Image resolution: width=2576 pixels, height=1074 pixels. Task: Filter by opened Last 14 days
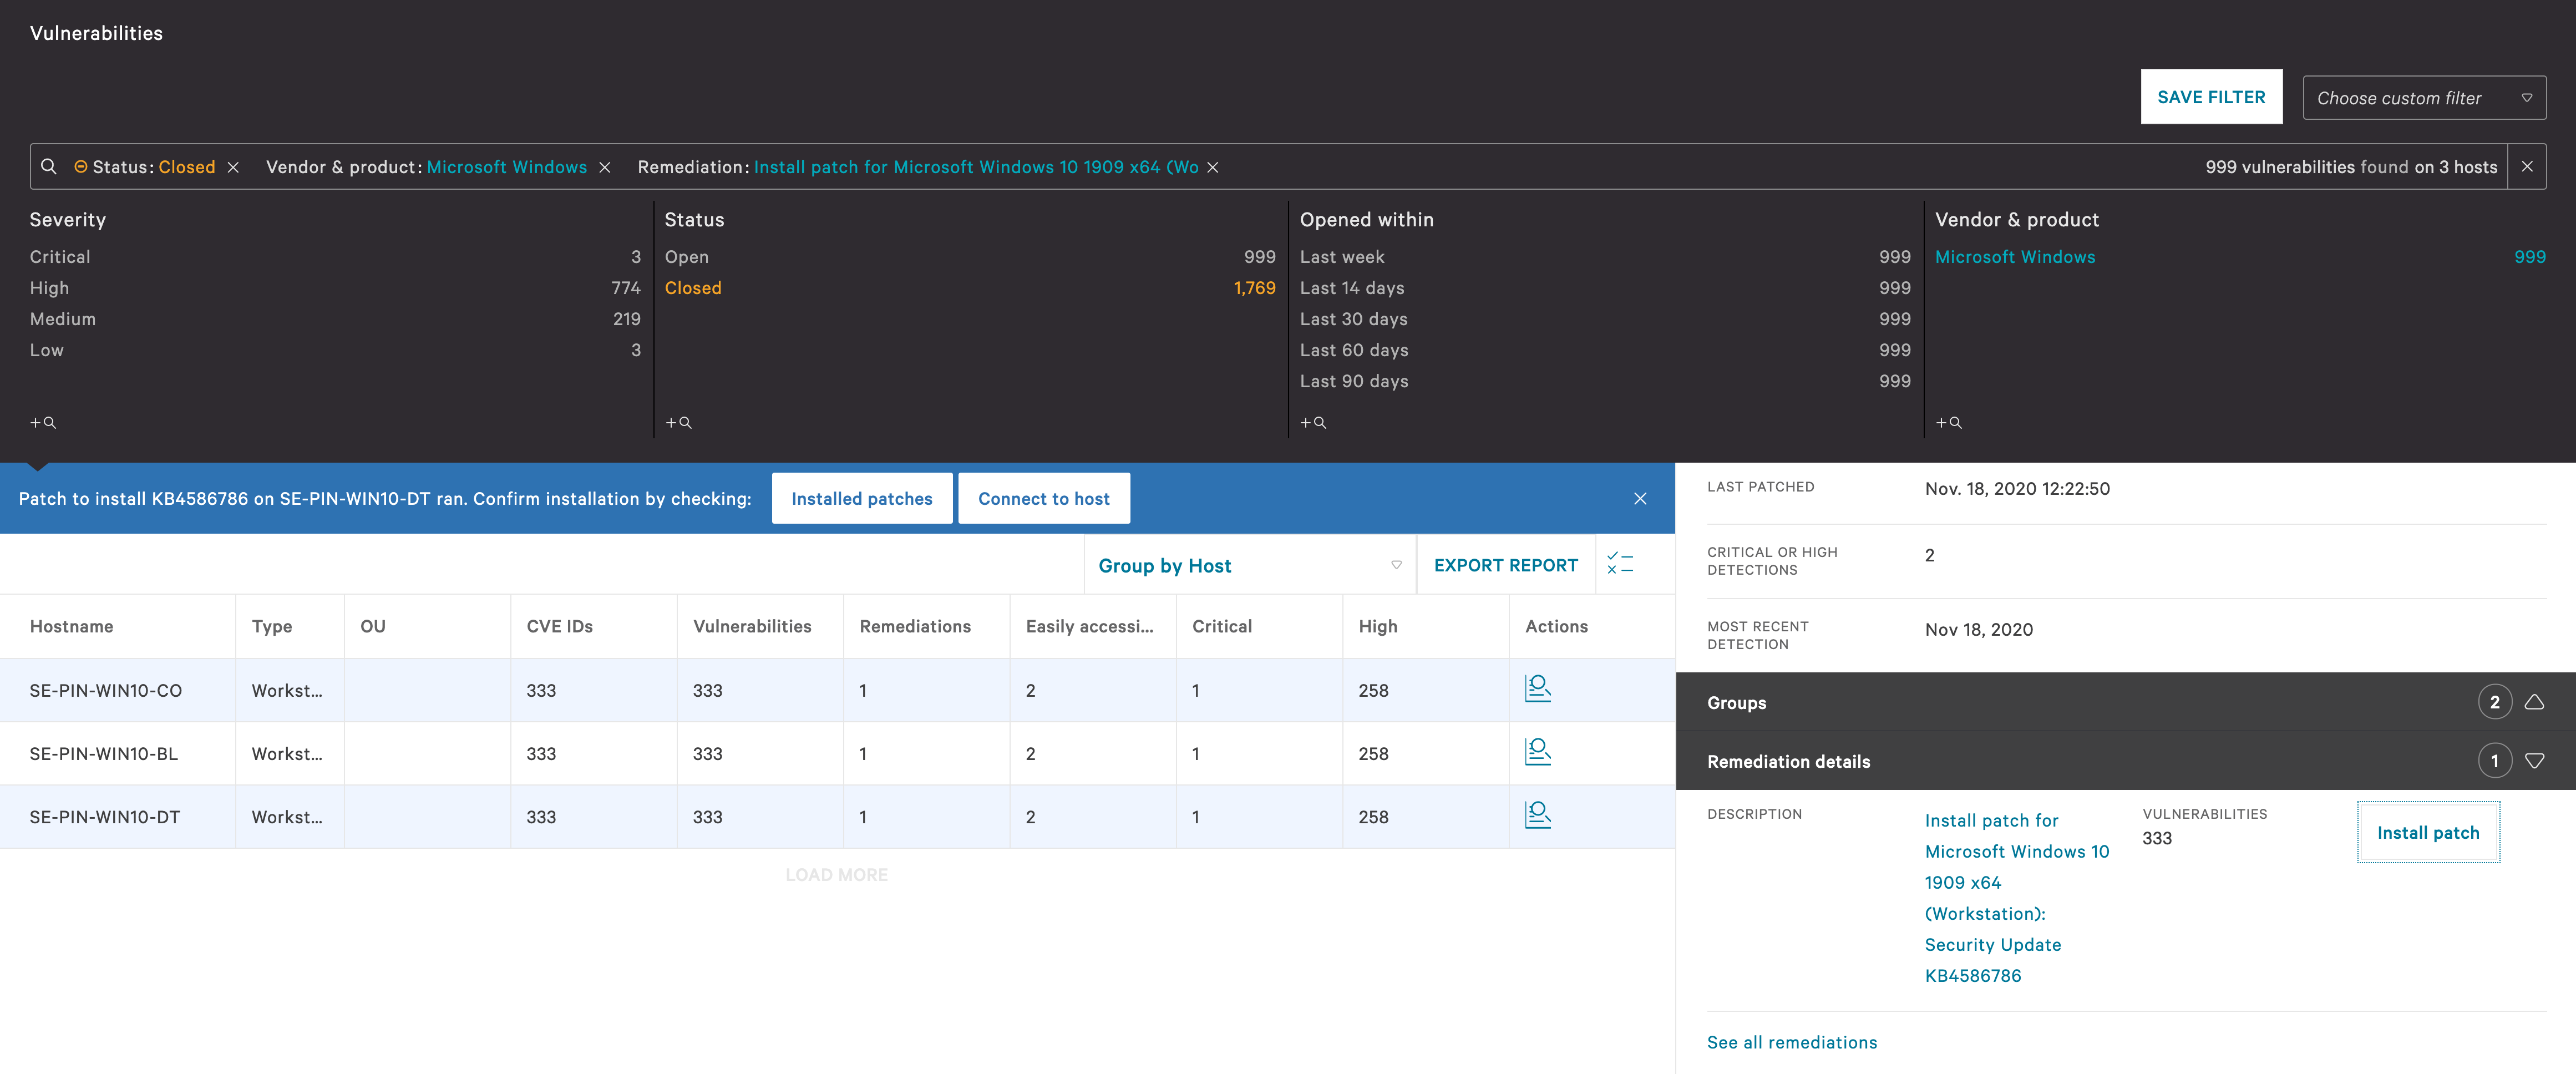coord(1605,288)
